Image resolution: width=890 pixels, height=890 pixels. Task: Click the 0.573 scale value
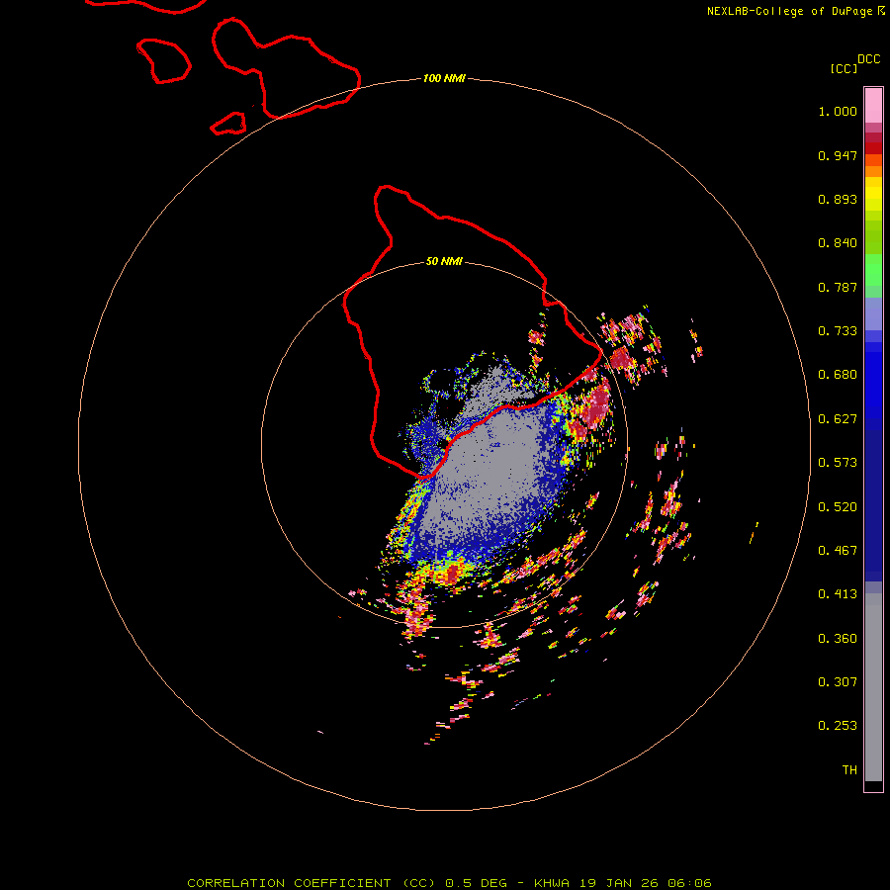[838, 463]
